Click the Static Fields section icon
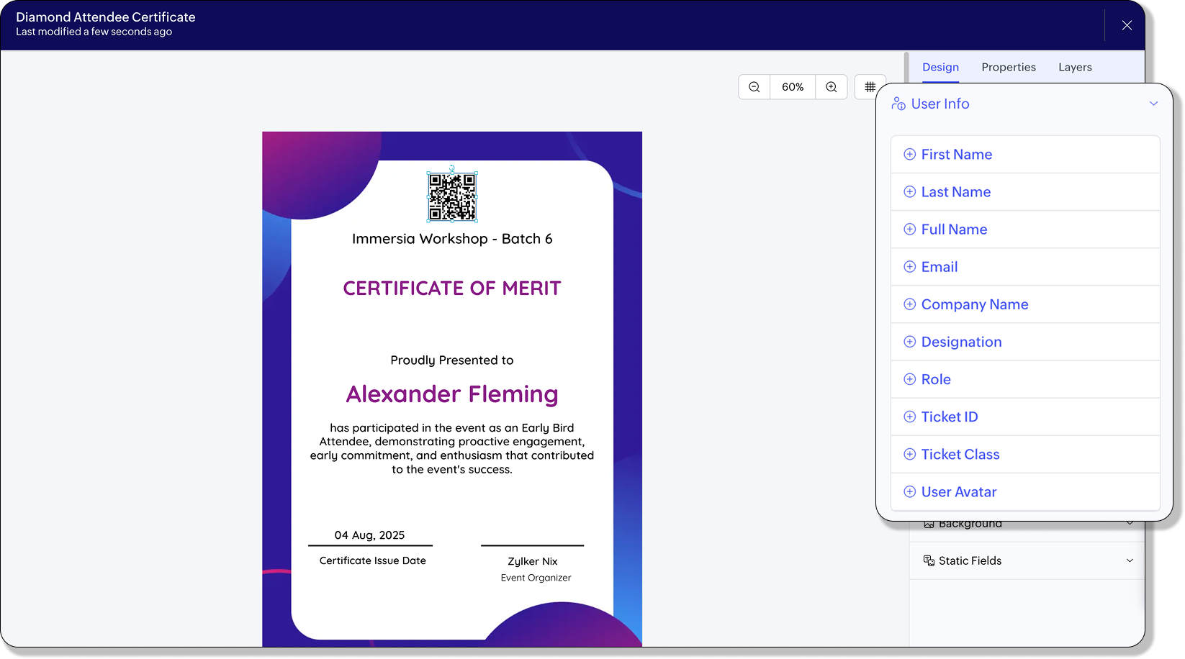The width and height of the screenshot is (1185, 659). point(929,560)
